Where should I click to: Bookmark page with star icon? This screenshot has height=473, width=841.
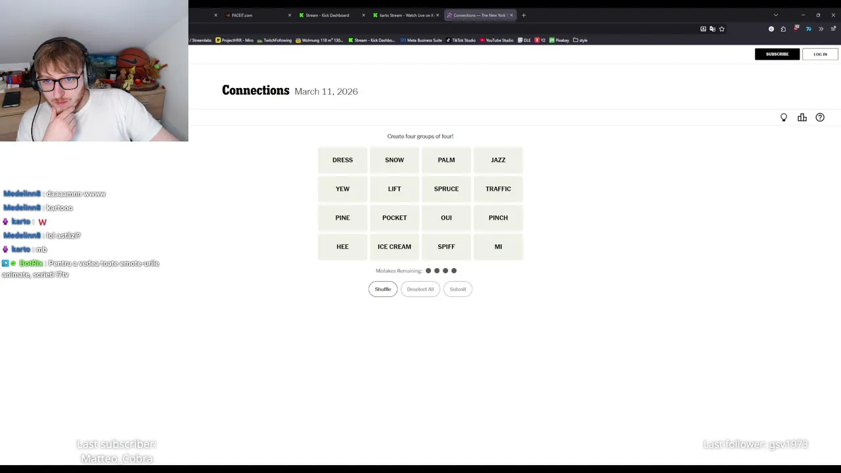721,29
